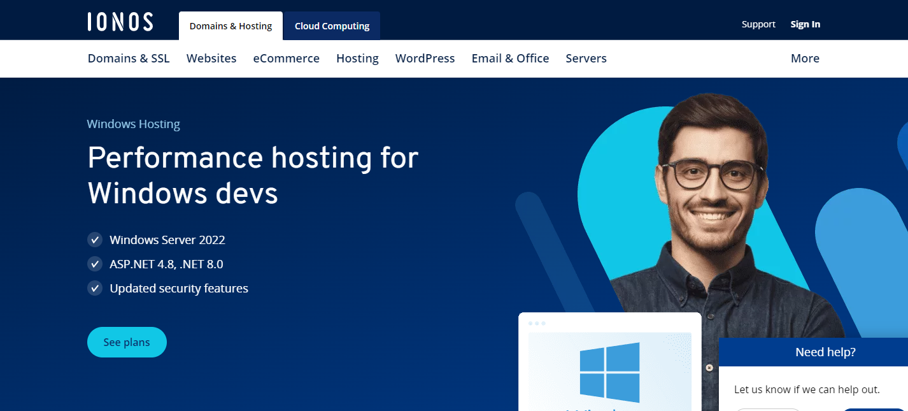Click the checkmark beside Updated security features
Image resolution: width=908 pixels, height=411 pixels.
pos(94,288)
